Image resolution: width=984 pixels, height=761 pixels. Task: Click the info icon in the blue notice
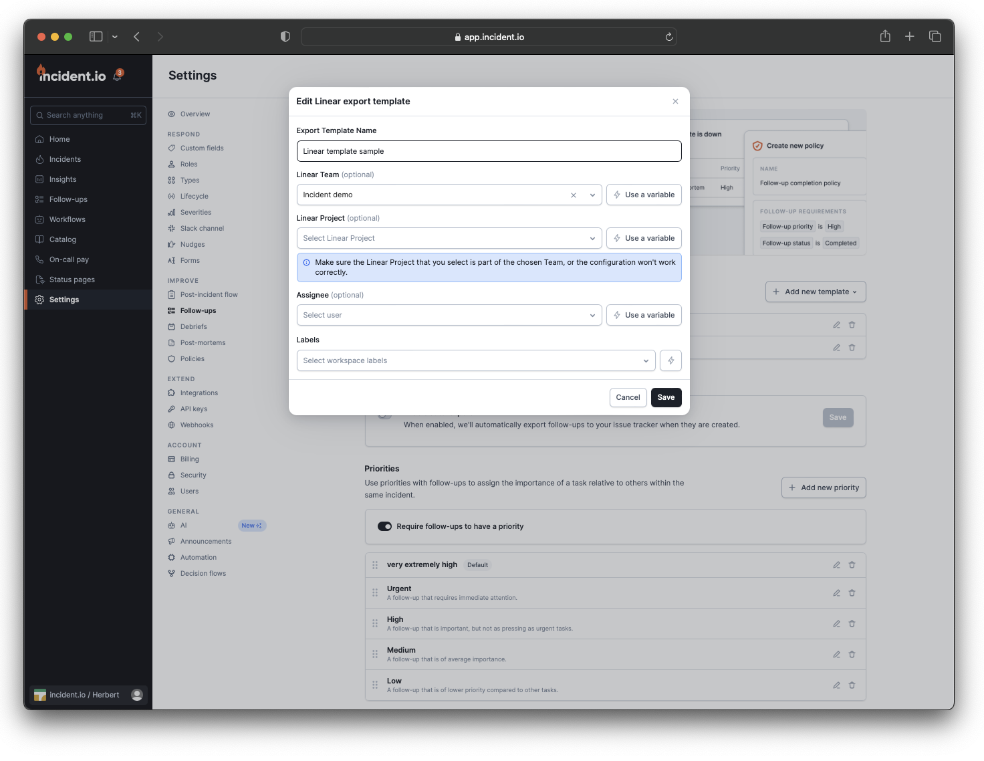point(307,263)
